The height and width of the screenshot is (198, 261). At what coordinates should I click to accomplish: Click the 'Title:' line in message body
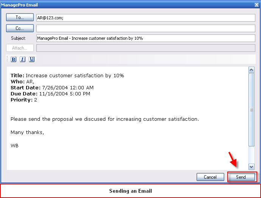click(67, 76)
